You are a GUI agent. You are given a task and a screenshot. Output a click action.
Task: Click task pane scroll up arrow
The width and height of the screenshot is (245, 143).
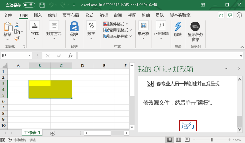tap(239, 80)
